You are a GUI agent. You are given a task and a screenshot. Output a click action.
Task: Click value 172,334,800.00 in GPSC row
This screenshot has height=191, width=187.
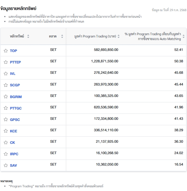pos(106,119)
